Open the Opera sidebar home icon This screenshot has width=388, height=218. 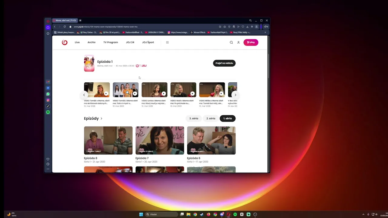[48, 27]
